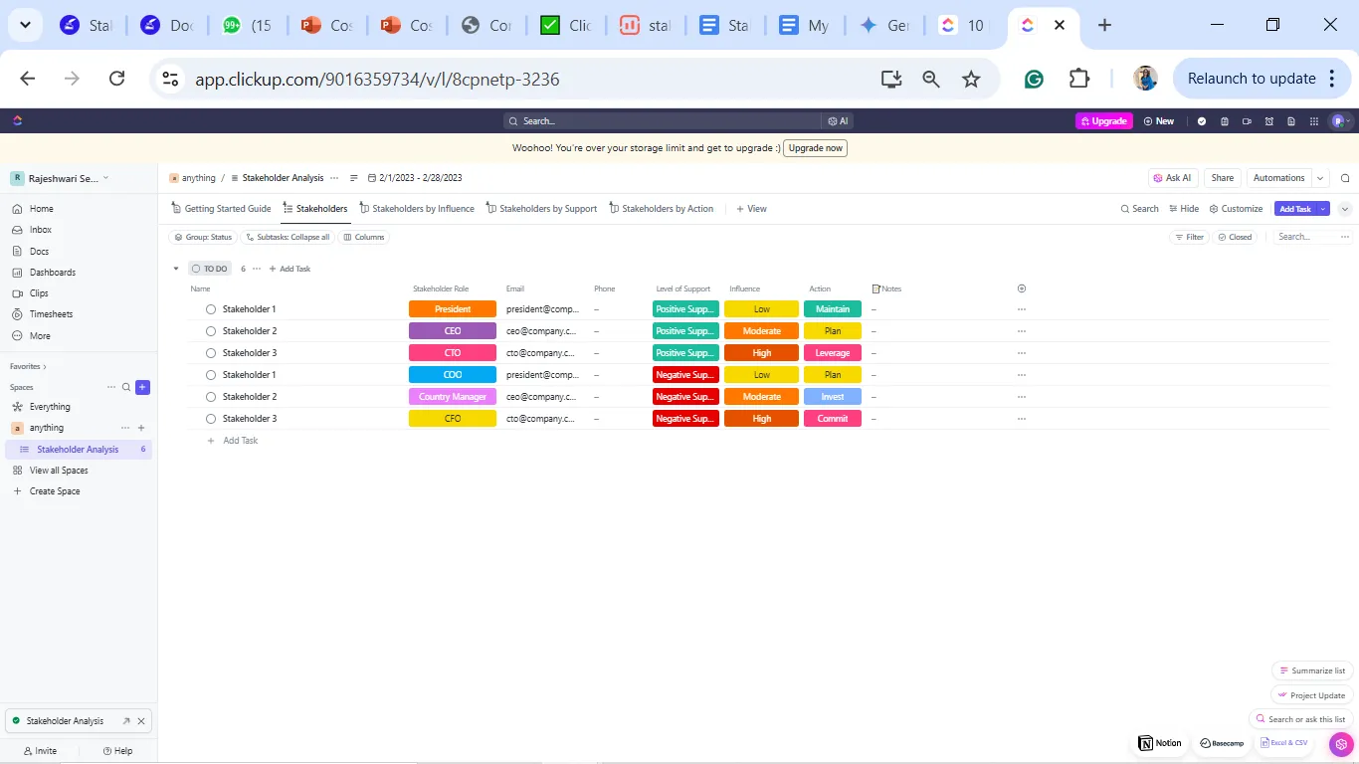Open the Add Task dropdown arrow
The width and height of the screenshot is (1359, 764).
[1322, 209]
